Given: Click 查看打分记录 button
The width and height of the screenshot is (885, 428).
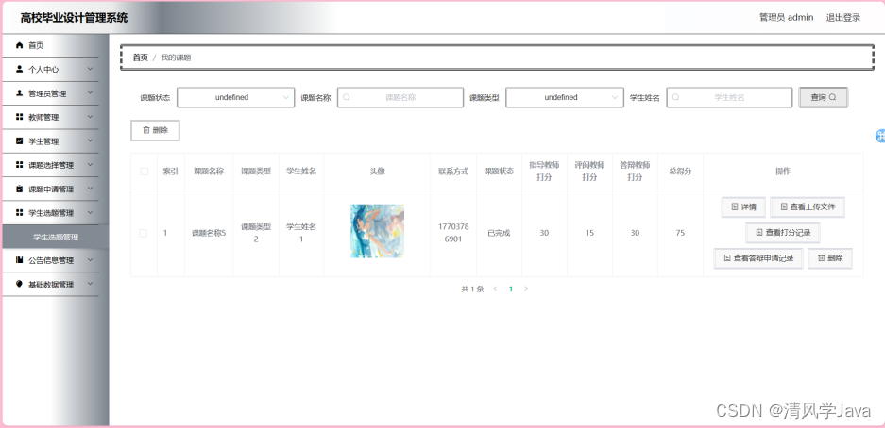Looking at the screenshot, I should [783, 232].
